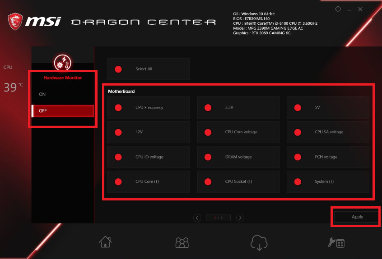Viewport: 382px width, 259px height.
Task: Click the page indicator 1 / 3
Action: [219, 218]
